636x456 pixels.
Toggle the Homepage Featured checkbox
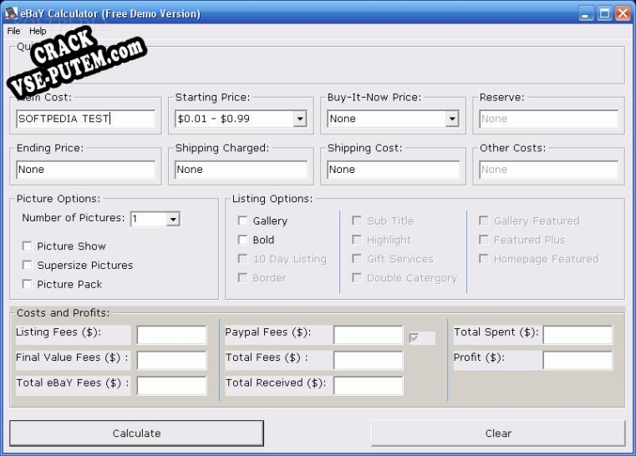coord(484,259)
